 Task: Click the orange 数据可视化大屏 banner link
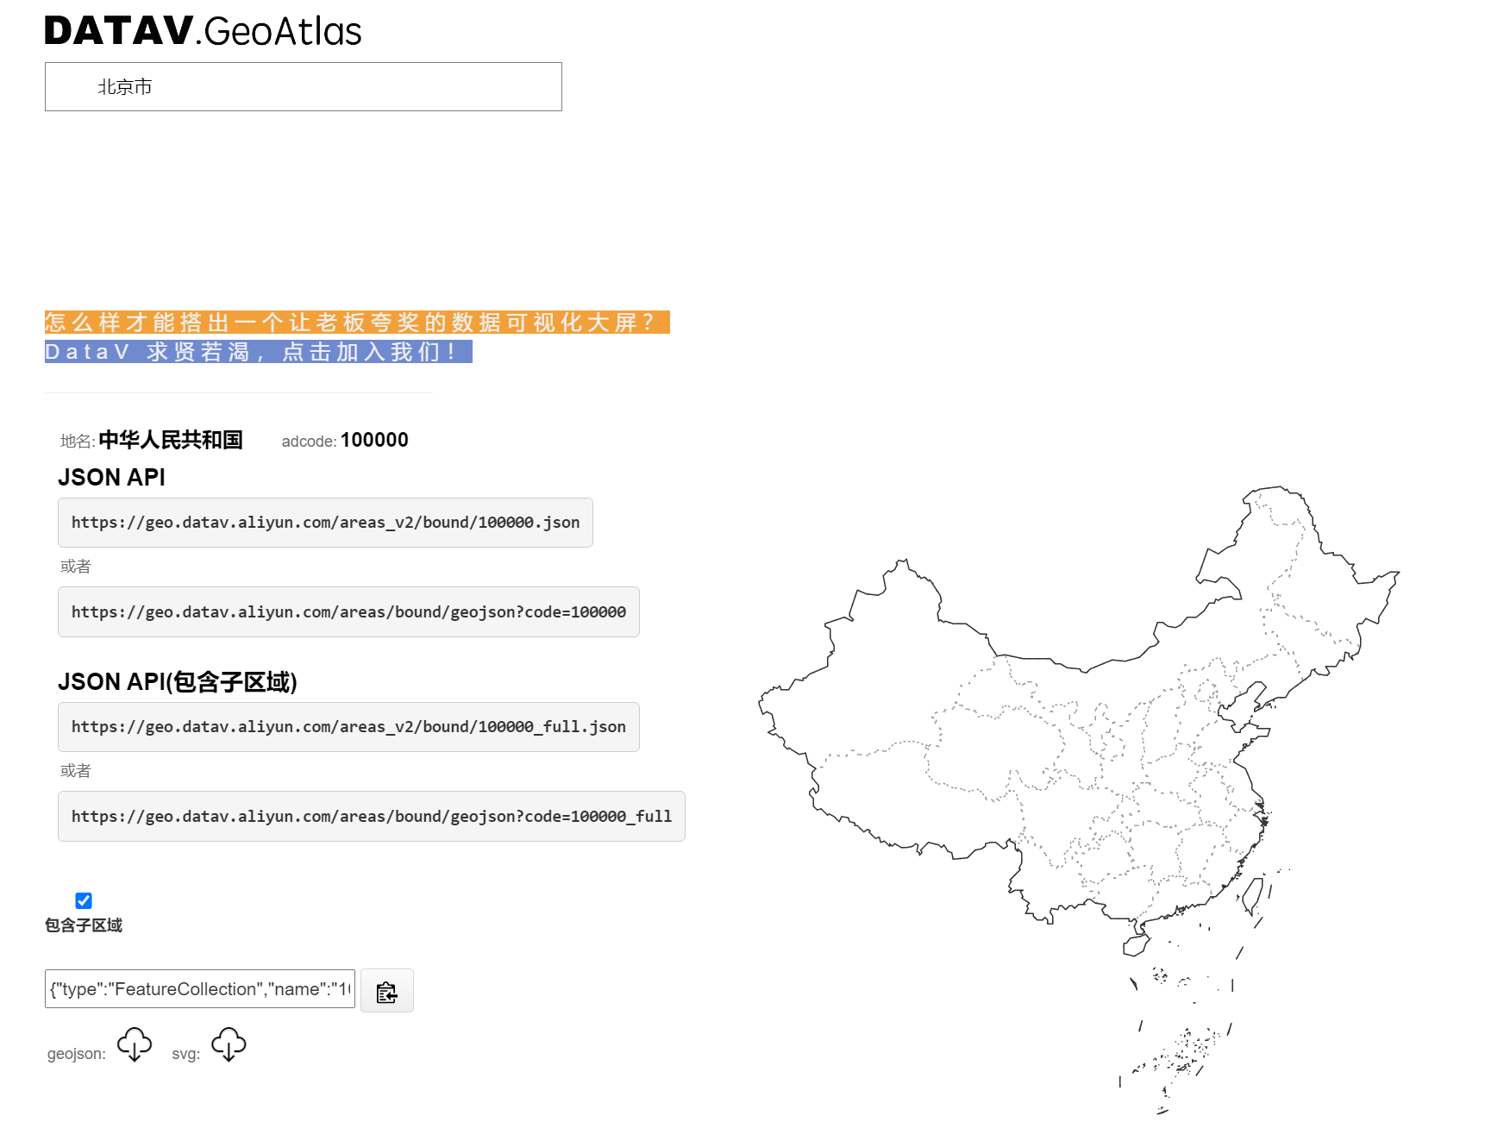tap(357, 323)
